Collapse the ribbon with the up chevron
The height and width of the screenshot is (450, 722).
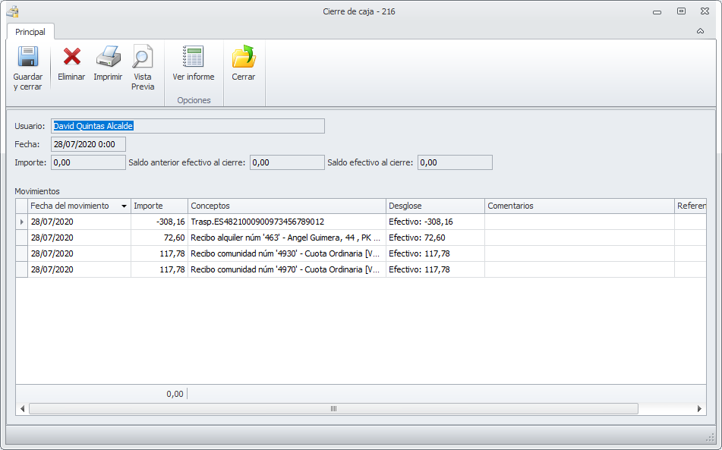700,31
